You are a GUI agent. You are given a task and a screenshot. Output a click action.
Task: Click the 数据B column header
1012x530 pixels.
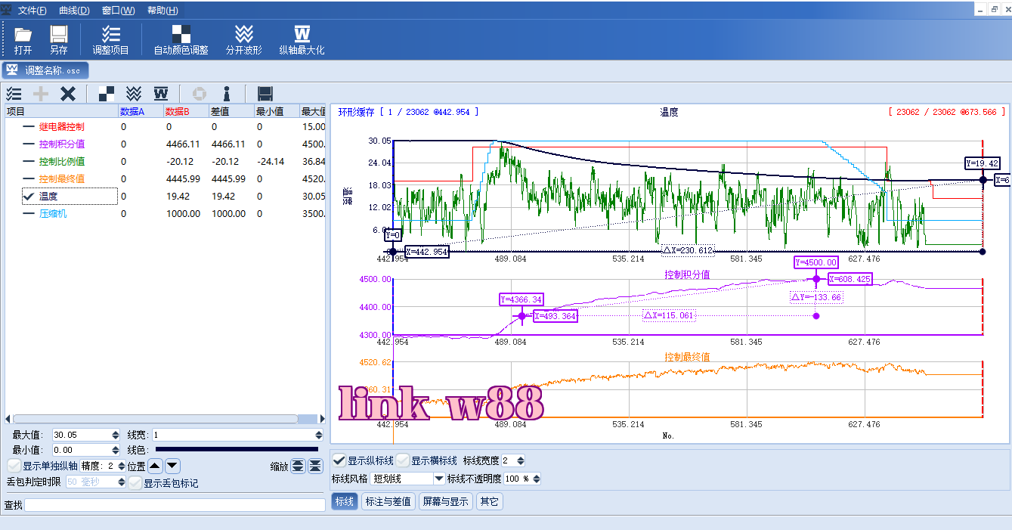coord(186,111)
